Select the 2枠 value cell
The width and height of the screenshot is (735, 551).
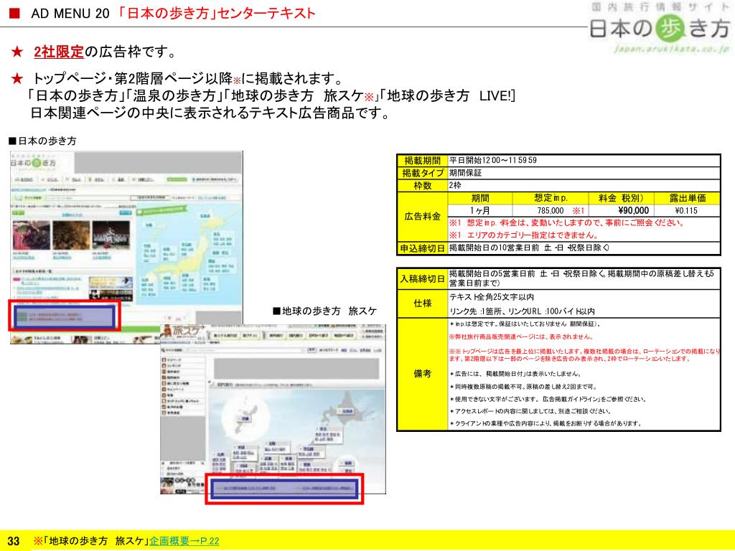584,186
